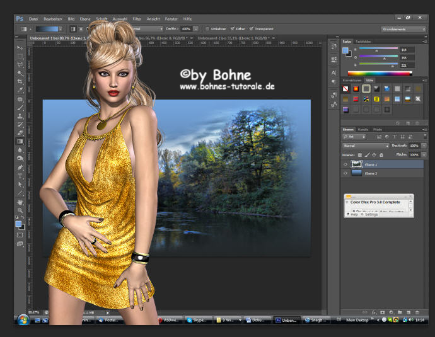Image resolution: width=435 pixels, height=337 pixels.
Task: Expand the gradient preset picker
Action: coord(60,28)
